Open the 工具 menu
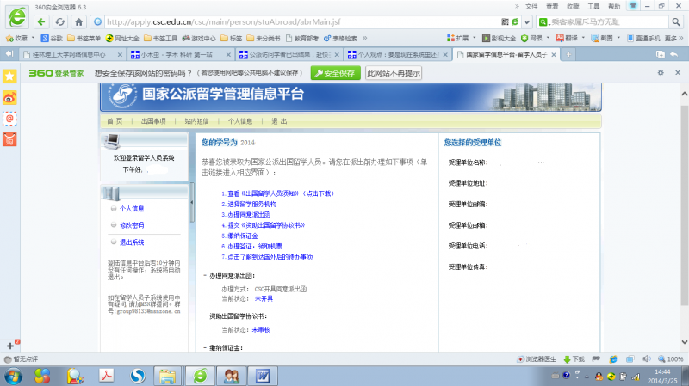Image resolution: width=689 pixels, height=386 pixels. click(593, 7)
